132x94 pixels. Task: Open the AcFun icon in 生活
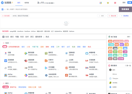[x=6, y=75]
